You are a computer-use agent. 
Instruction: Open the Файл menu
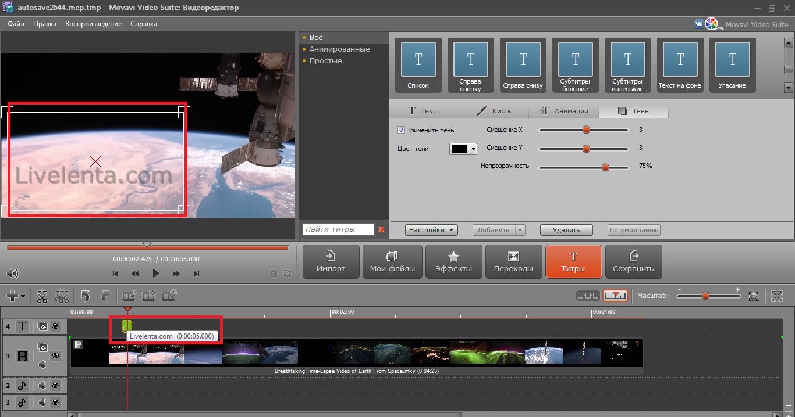pos(16,24)
